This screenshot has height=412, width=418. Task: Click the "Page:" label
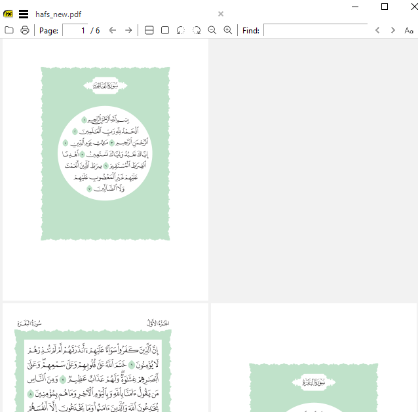point(48,31)
